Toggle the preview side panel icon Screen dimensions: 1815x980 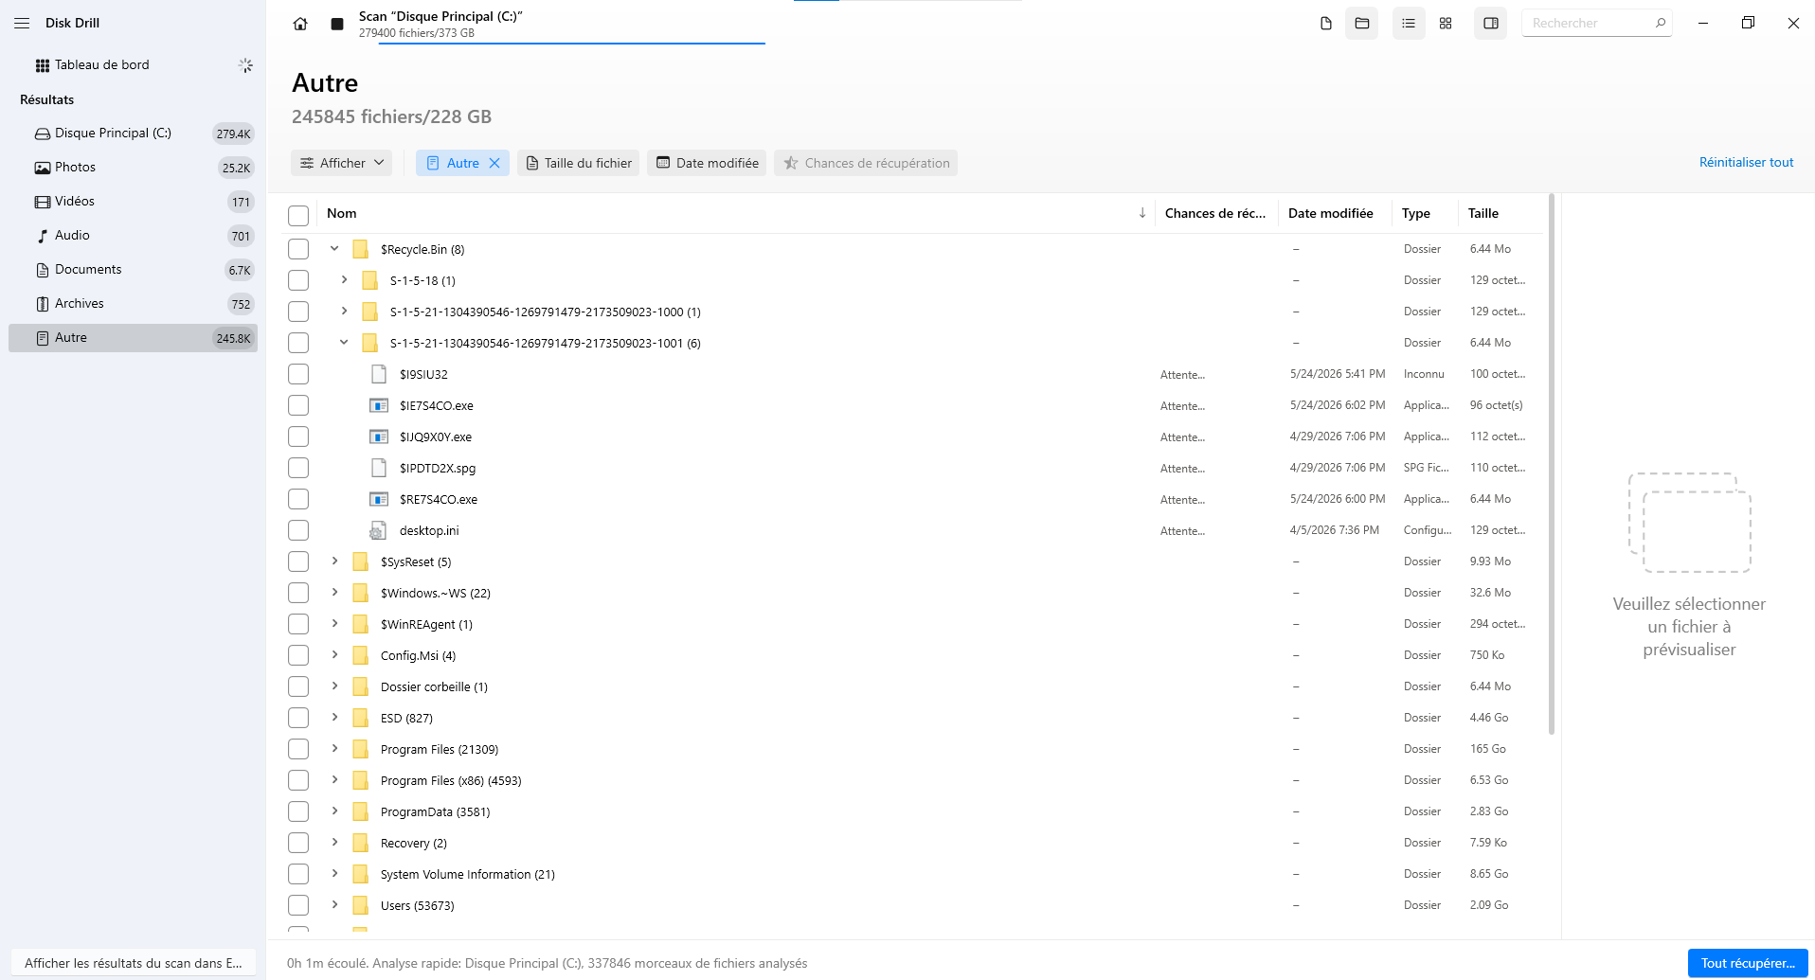point(1491,23)
